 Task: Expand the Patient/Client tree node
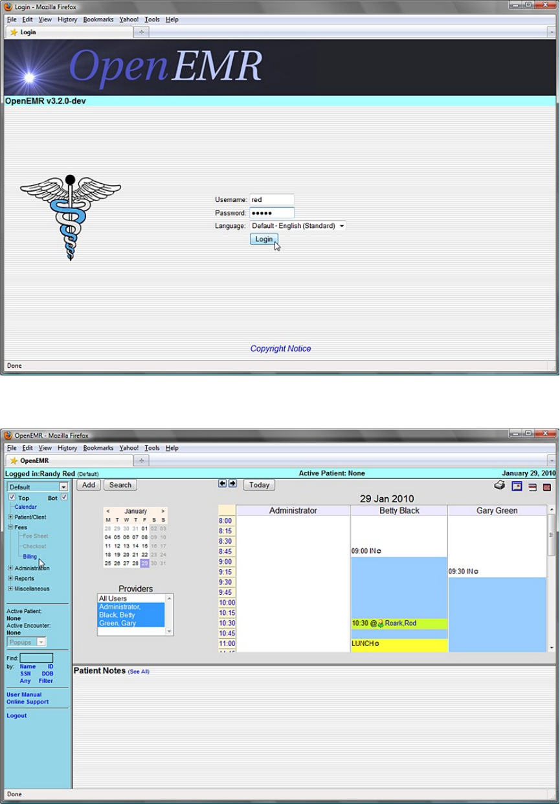coord(10,517)
